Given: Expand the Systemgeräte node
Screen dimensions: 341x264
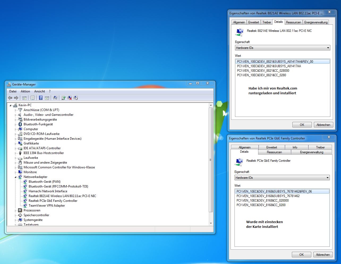Looking at the screenshot, I should tap(16, 220).
